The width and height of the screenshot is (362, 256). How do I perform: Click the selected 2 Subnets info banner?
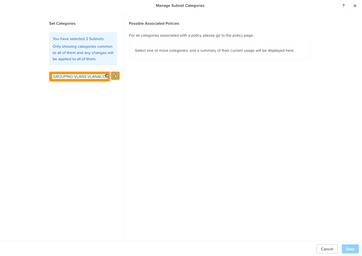click(83, 49)
